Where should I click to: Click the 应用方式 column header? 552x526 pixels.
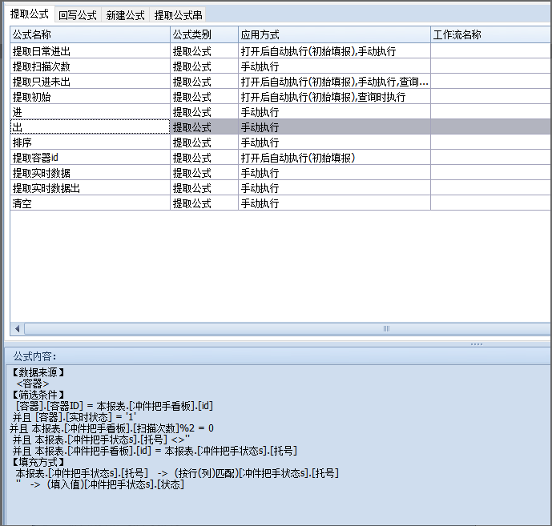pyautogui.click(x=333, y=34)
